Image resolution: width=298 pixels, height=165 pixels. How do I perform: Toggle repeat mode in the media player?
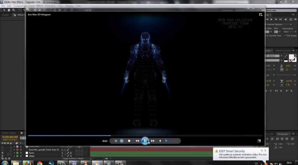click(122, 141)
